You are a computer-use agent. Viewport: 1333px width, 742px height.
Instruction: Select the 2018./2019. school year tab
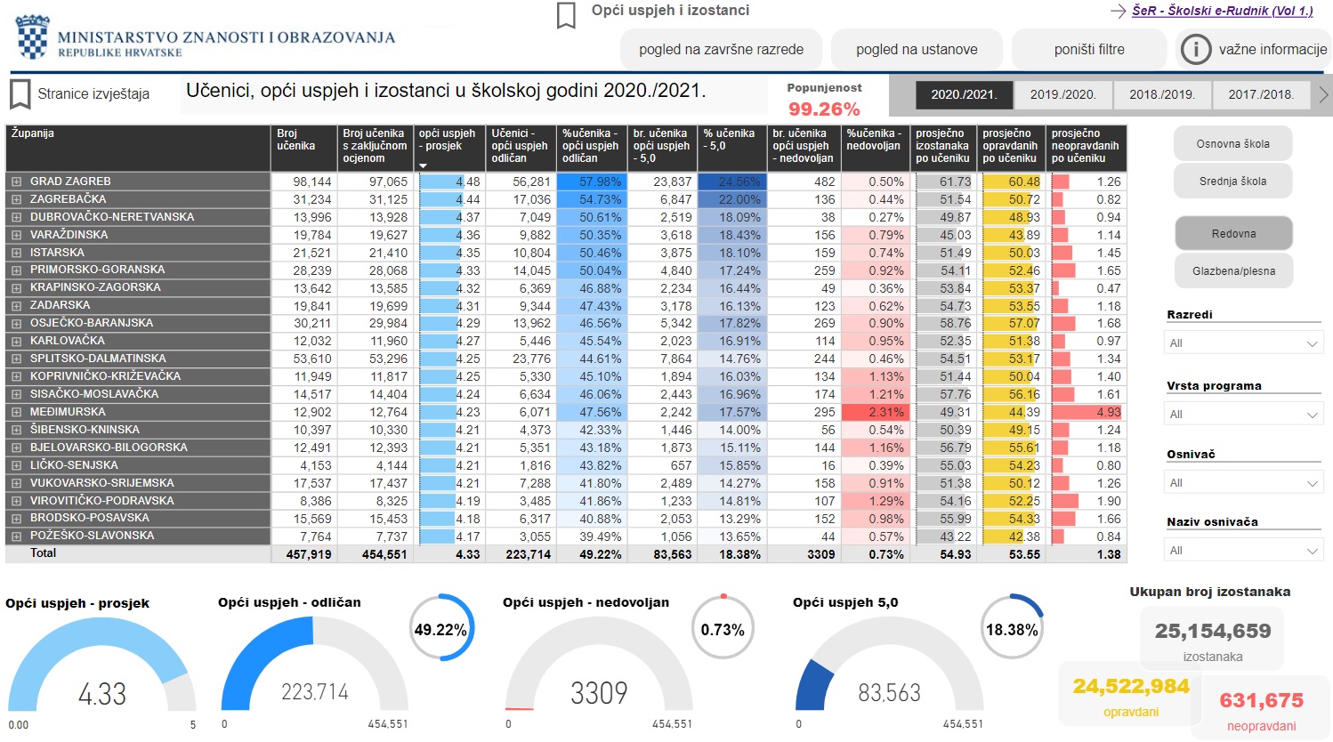pos(1162,94)
